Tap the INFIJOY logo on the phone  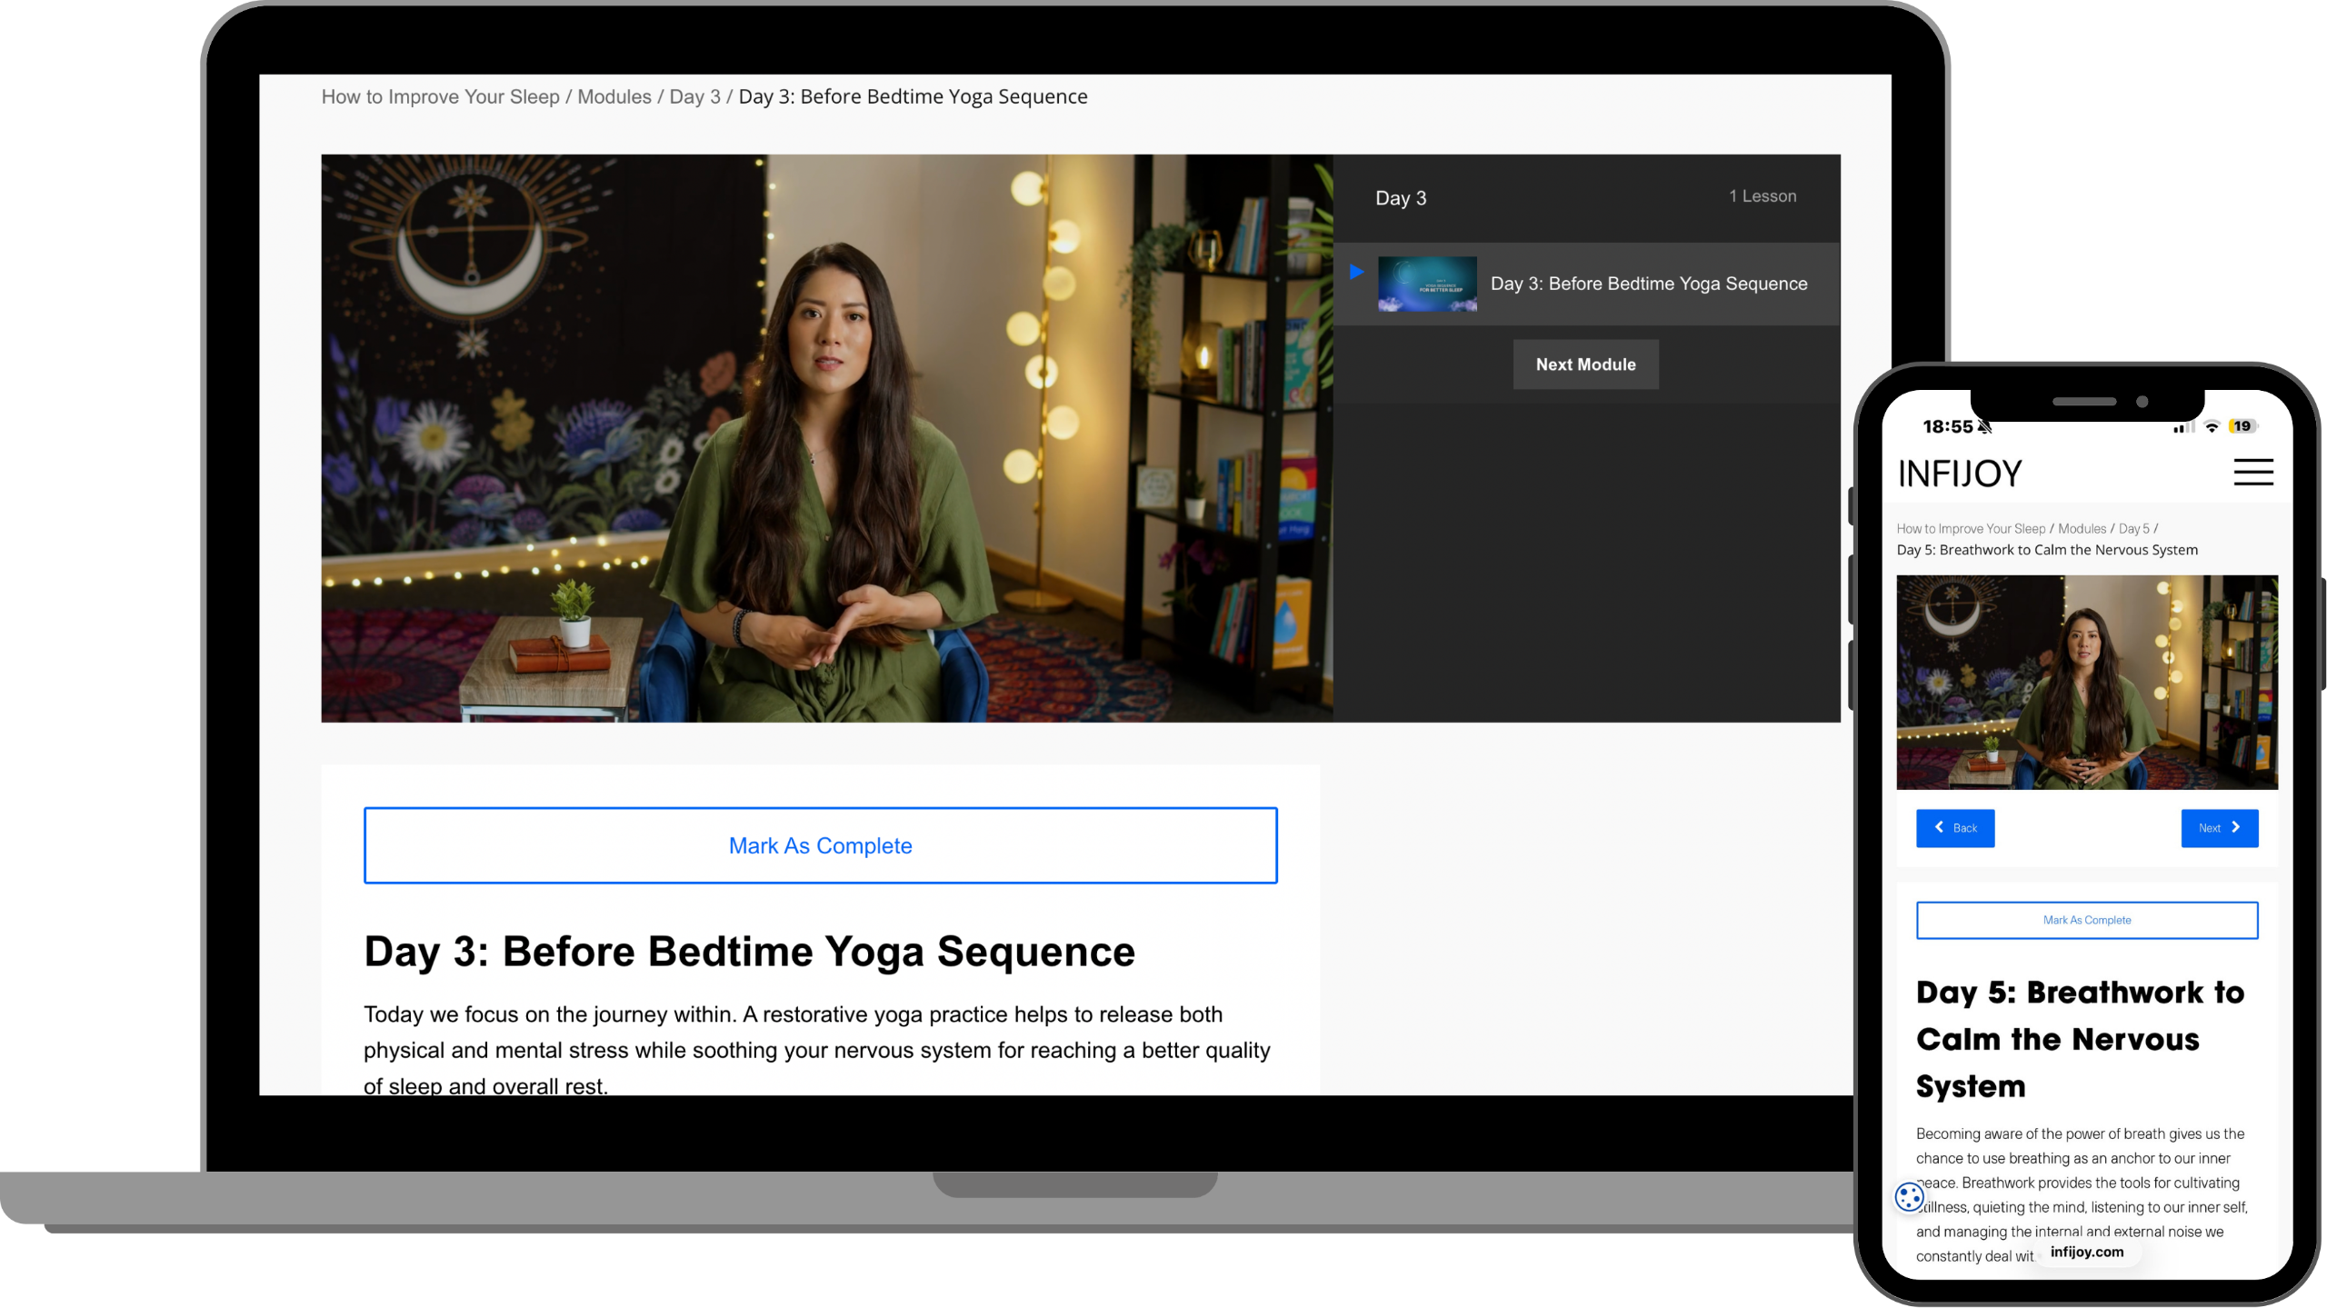[x=1959, y=474]
